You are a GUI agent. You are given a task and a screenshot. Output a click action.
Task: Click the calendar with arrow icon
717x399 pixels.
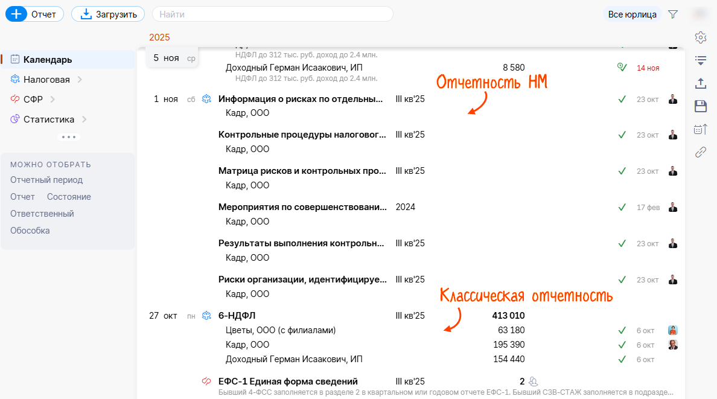pyautogui.click(x=700, y=129)
